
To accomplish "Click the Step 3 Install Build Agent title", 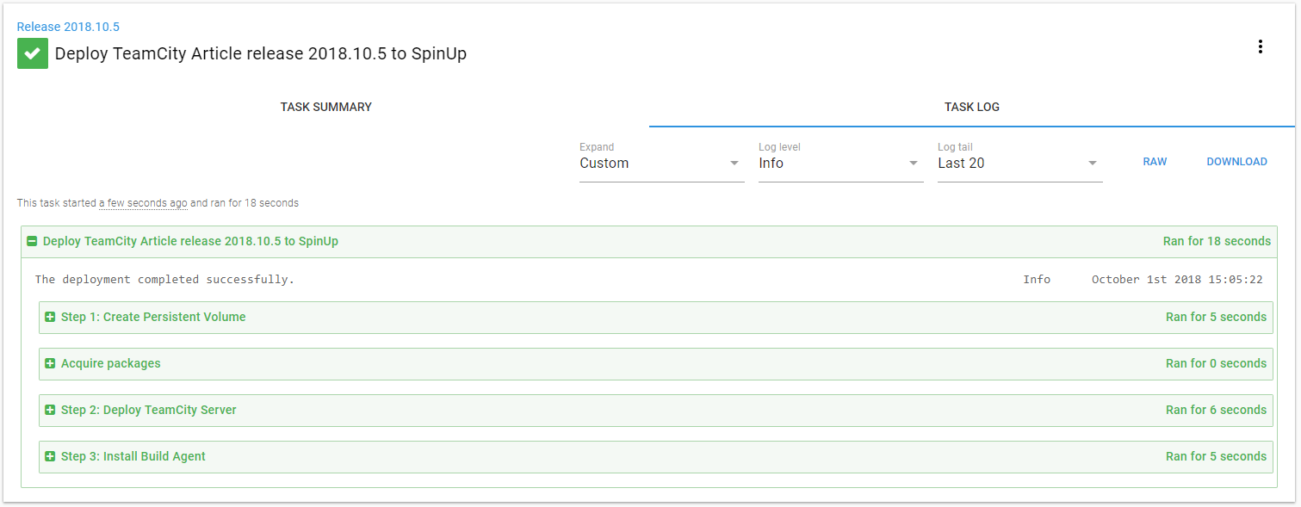I will pos(133,457).
